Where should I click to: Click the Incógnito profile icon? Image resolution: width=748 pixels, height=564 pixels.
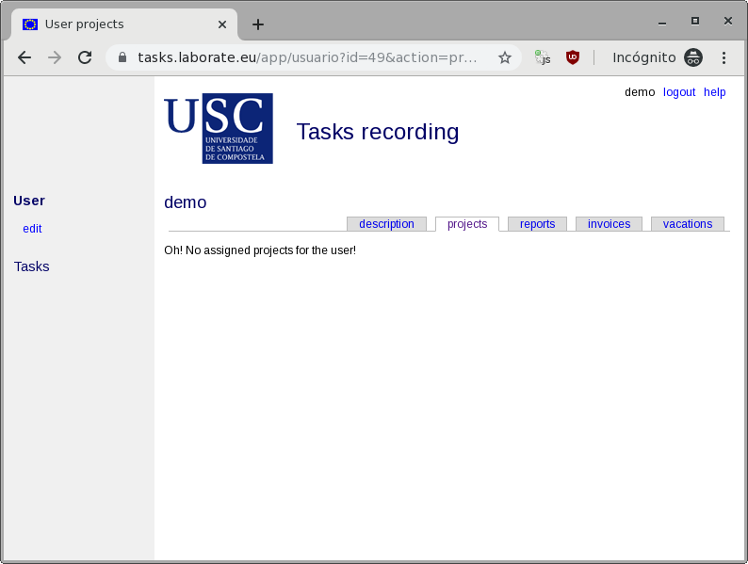[693, 57]
